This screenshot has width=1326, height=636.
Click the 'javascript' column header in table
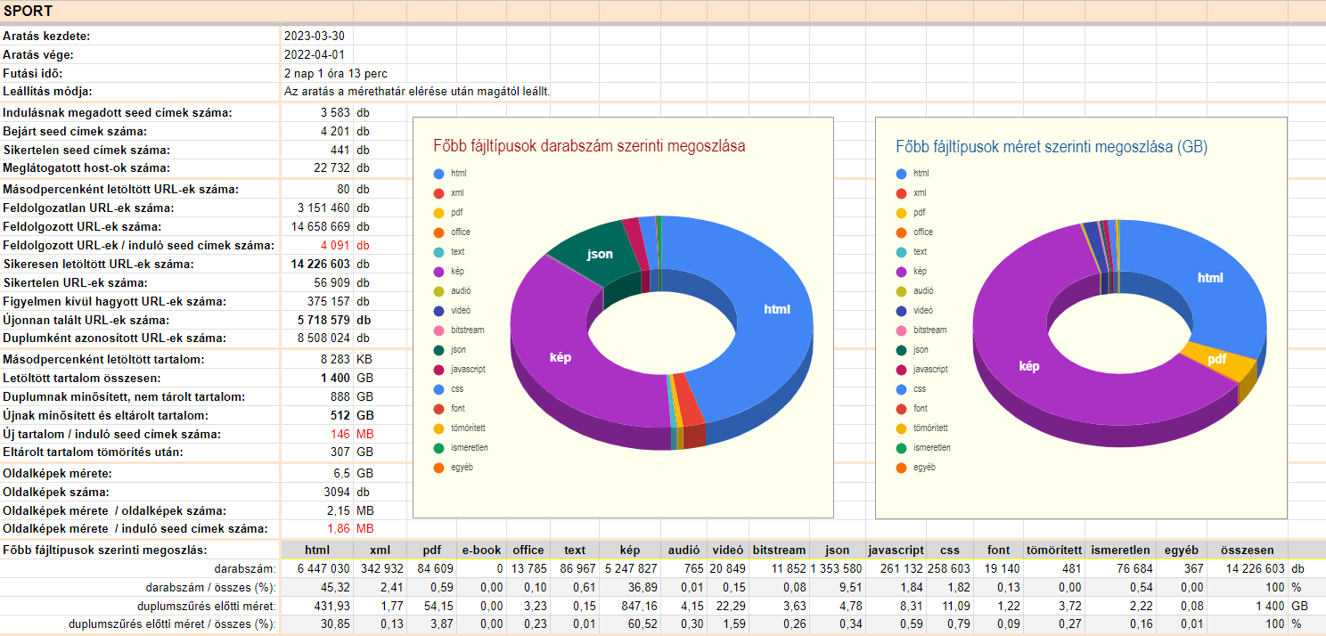click(897, 550)
